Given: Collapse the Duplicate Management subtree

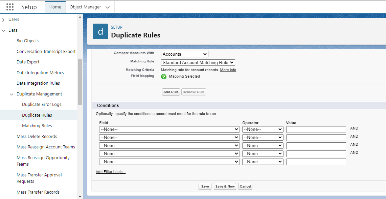Looking at the screenshot, I should [12, 94].
